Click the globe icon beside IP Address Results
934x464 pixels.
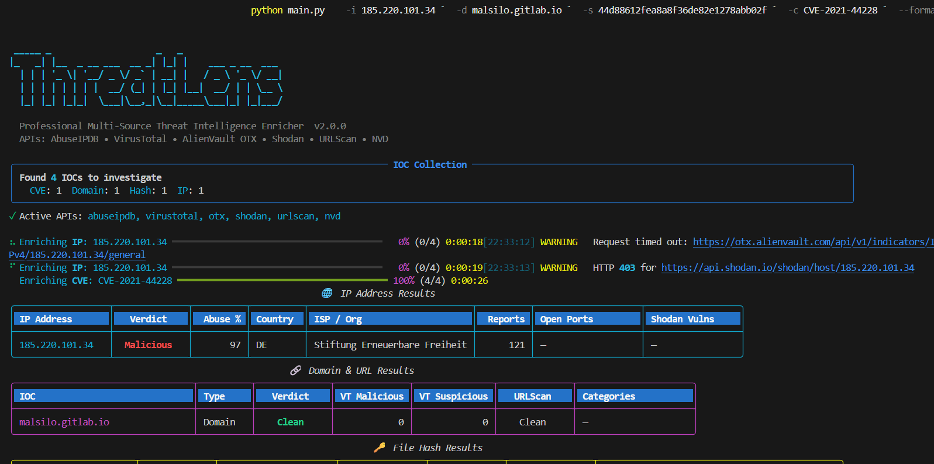327,293
